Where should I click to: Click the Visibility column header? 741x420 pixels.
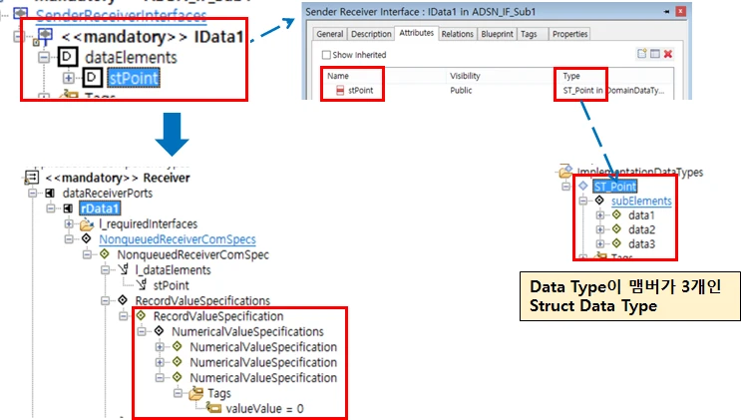(x=465, y=76)
